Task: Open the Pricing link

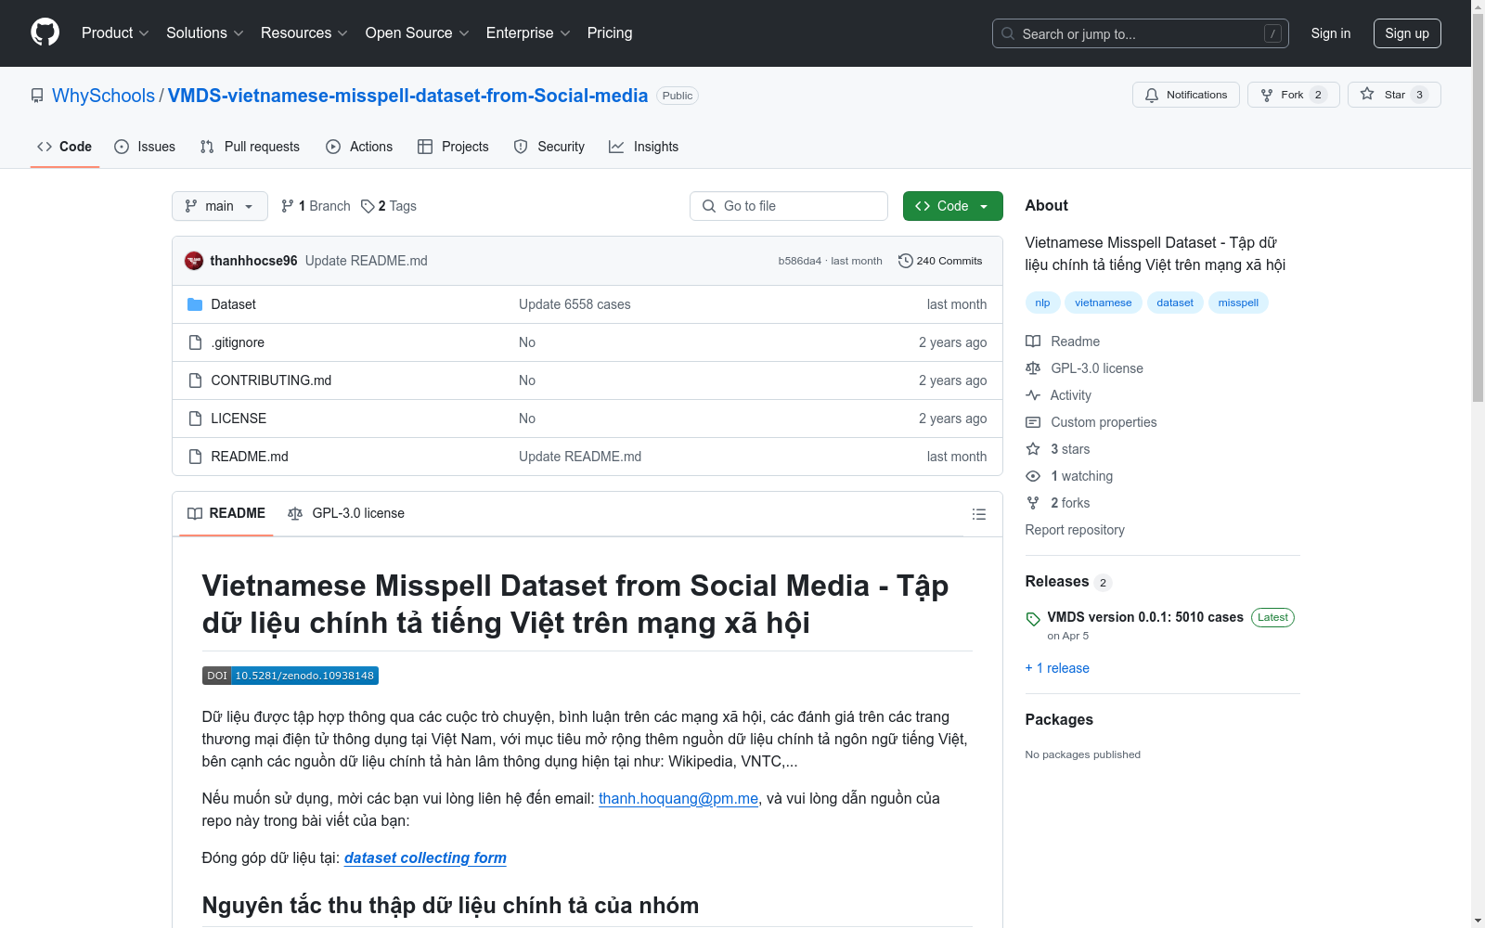Action: (610, 33)
